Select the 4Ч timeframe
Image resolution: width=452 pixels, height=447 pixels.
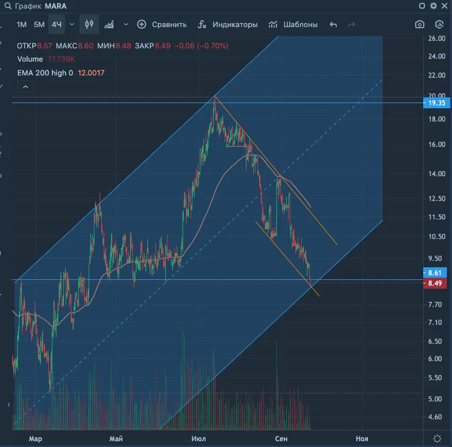pos(56,25)
